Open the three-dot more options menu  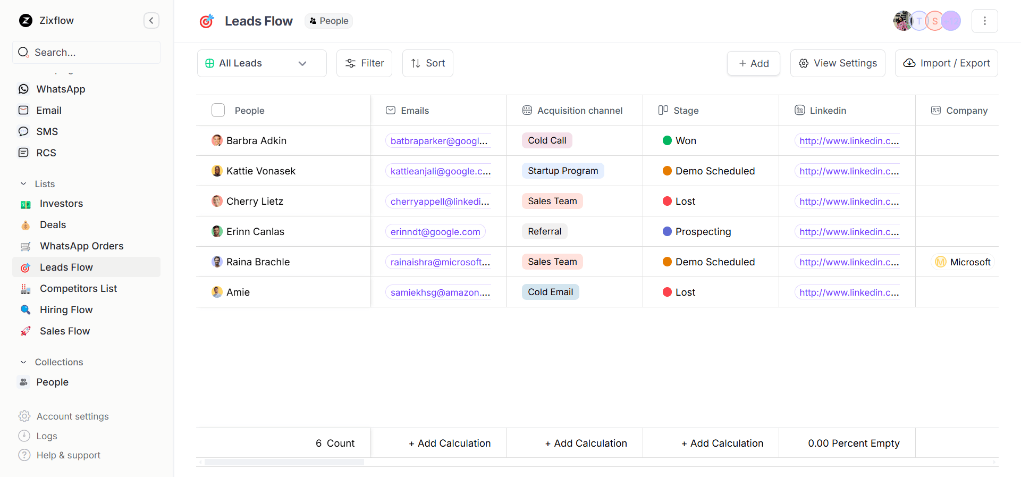pos(985,21)
